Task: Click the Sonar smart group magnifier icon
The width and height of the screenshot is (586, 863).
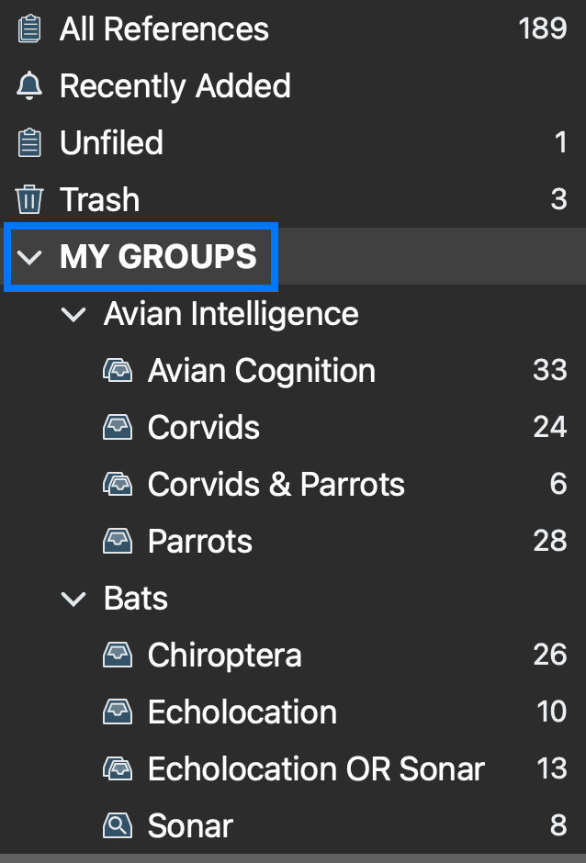Action: click(x=118, y=825)
